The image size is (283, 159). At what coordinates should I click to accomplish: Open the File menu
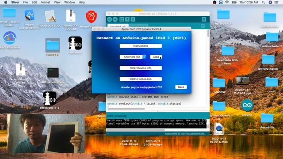pyautogui.click(x=26, y=2)
